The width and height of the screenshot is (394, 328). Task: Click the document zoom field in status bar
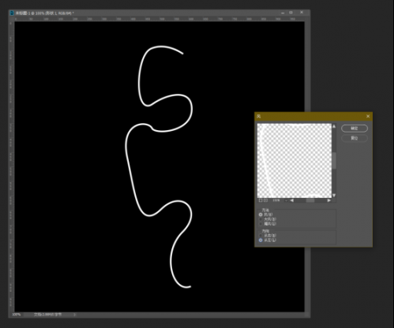pos(17,315)
